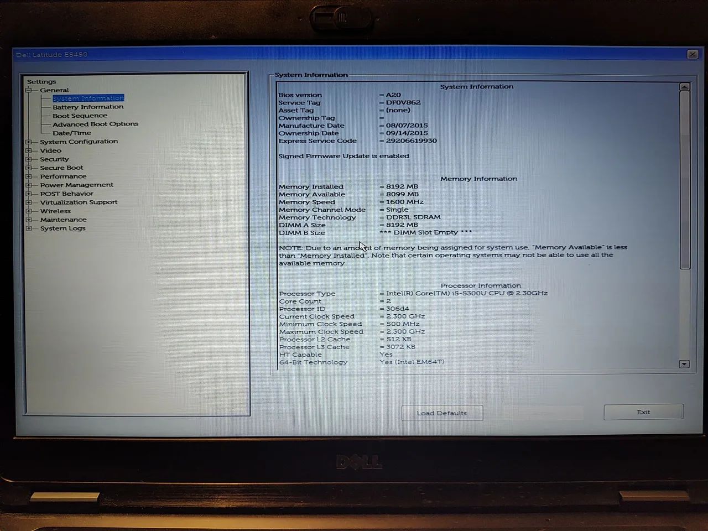Select the Secure Boot label
The width and height of the screenshot is (708, 531).
click(x=61, y=168)
